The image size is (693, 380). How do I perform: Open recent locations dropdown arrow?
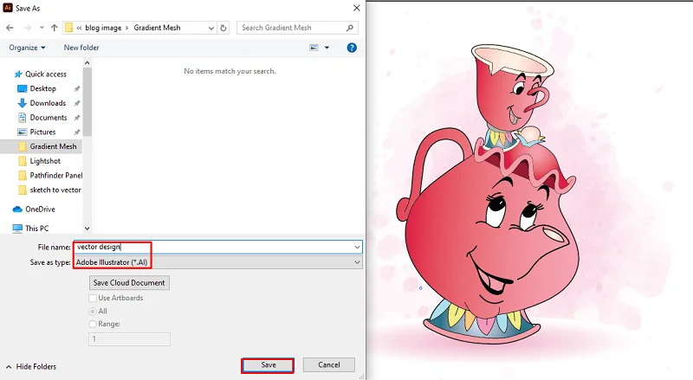(x=42, y=28)
